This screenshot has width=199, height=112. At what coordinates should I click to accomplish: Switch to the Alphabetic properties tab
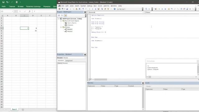coord(61,61)
